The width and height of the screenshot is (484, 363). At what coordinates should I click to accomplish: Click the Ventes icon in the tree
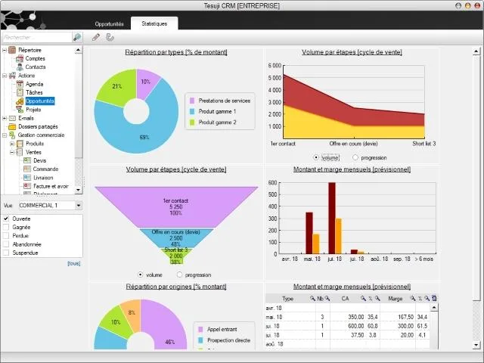(x=20, y=152)
